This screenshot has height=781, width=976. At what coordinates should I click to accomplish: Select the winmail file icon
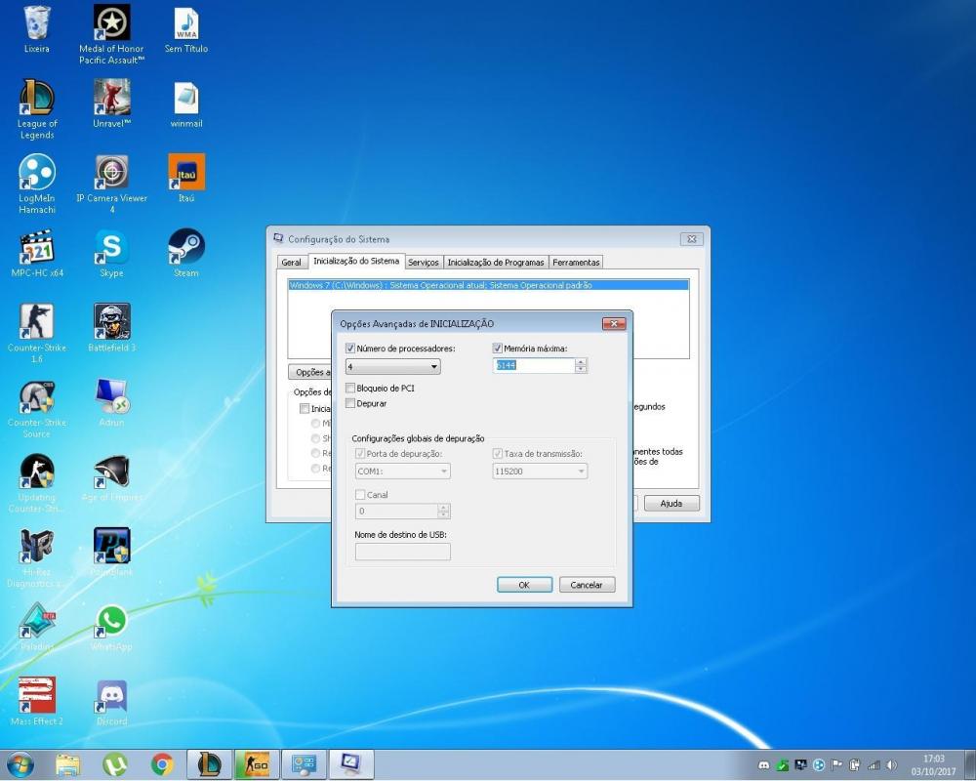(x=186, y=104)
